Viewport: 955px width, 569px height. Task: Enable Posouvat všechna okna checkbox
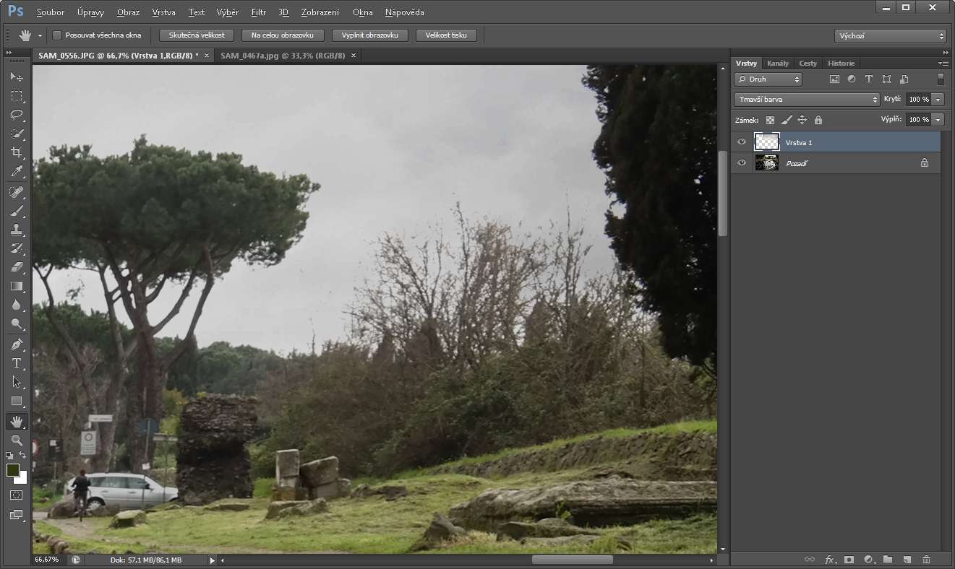57,35
